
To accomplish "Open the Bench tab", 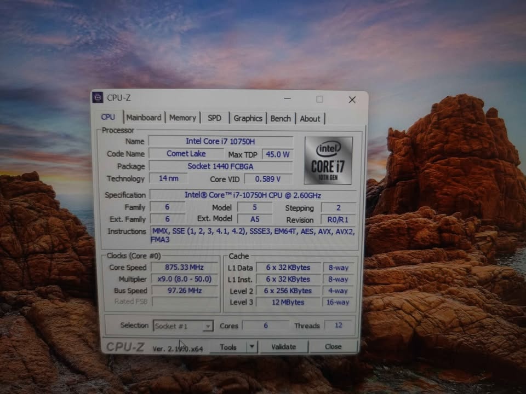I will coord(281,117).
